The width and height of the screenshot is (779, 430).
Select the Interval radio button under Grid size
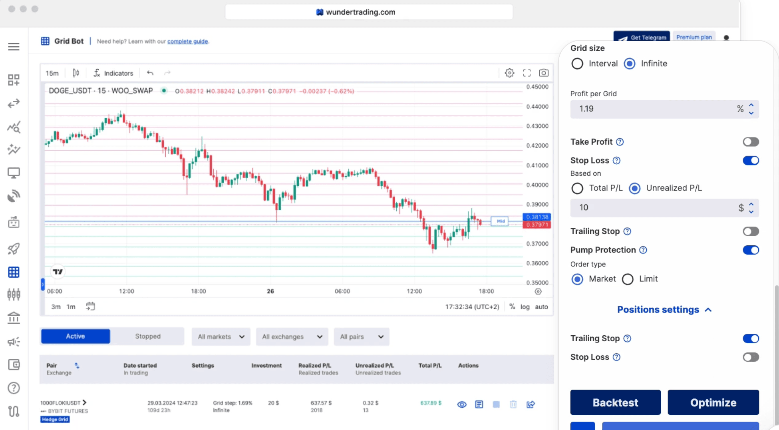click(577, 63)
